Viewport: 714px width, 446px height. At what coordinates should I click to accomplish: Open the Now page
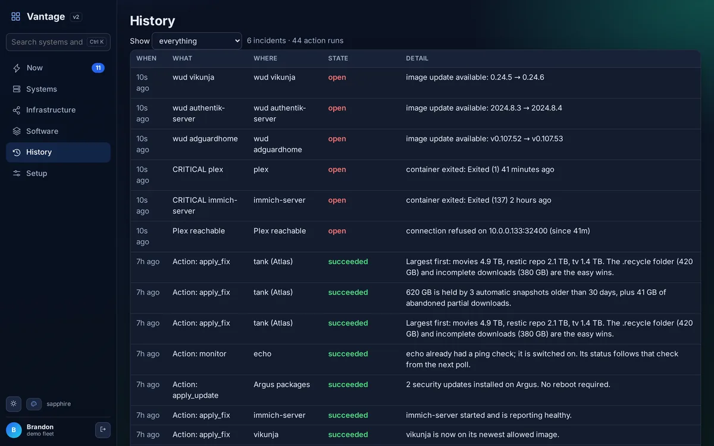pyautogui.click(x=58, y=68)
